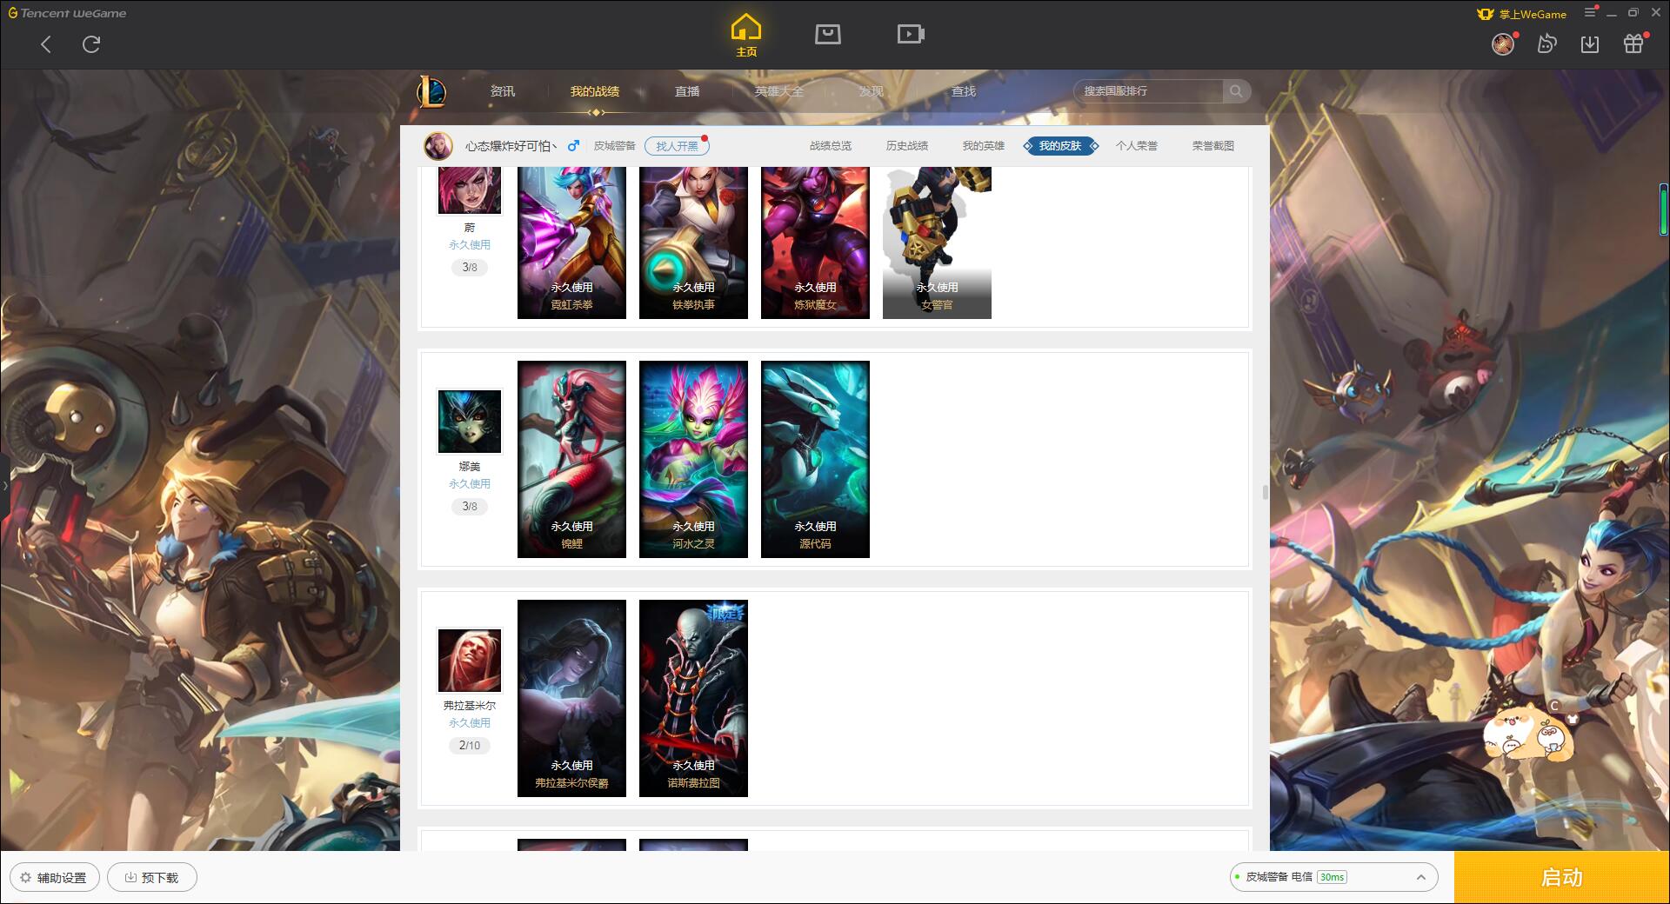This screenshot has height=904, width=1670.
Task: Switch to 战绩总览 sub-tab
Action: coord(831,146)
